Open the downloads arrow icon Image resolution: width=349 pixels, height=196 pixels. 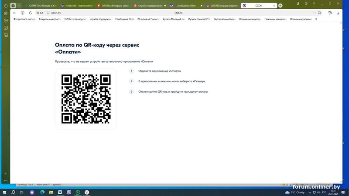[338, 13]
